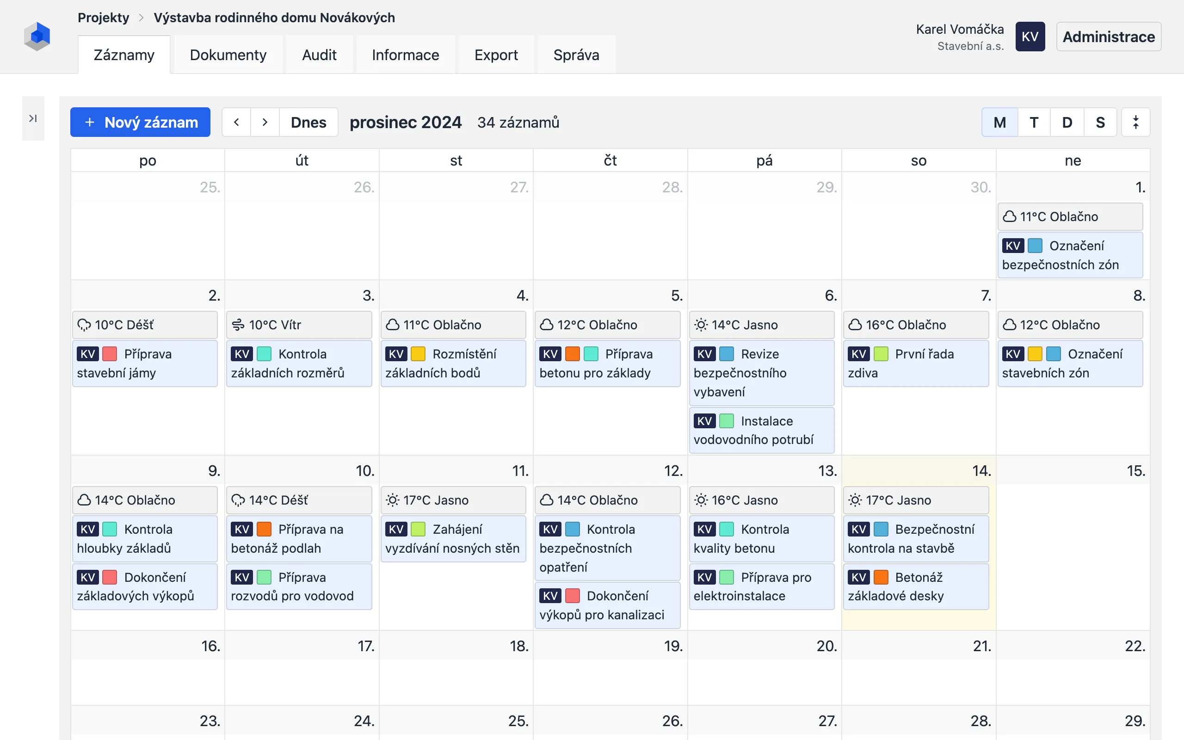
Task: Click blue swatch on Revize bezpečnostního vybavení
Action: tap(726, 354)
